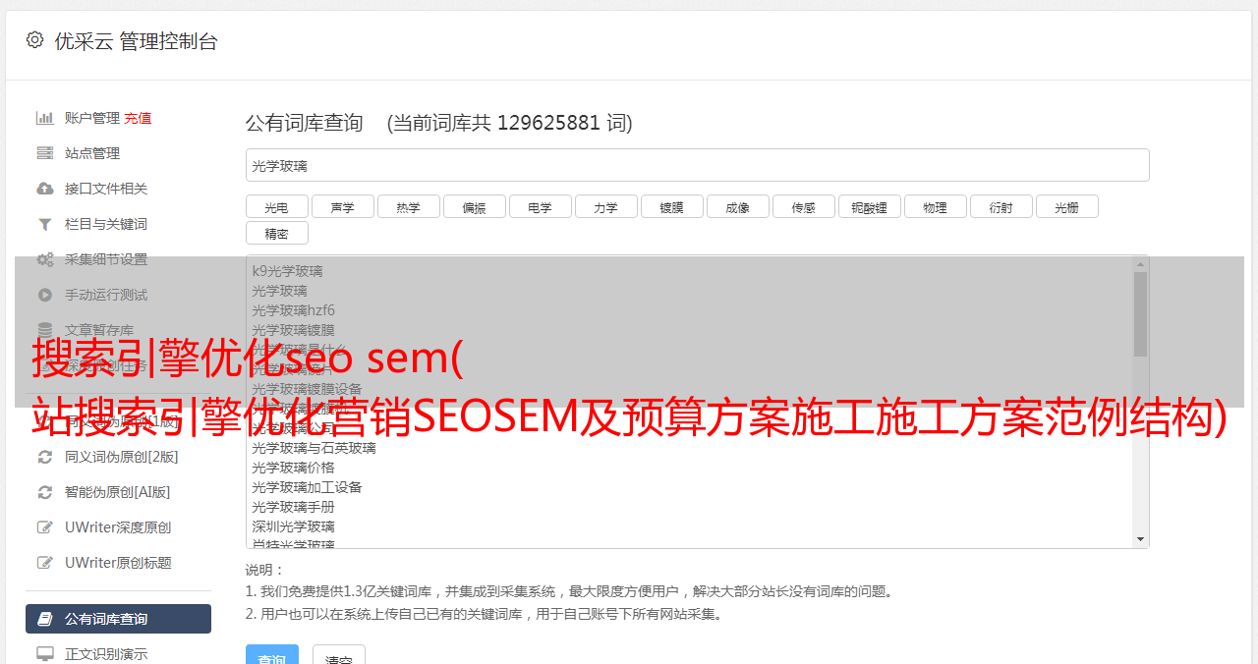Click the 同义词伪原创[2版] refresh icon
Viewport: 1258px width, 664px height.
[x=45, y=457]
